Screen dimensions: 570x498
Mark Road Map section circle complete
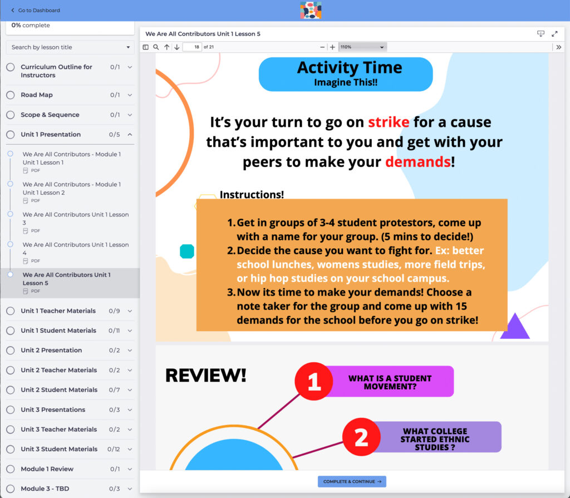11,95
